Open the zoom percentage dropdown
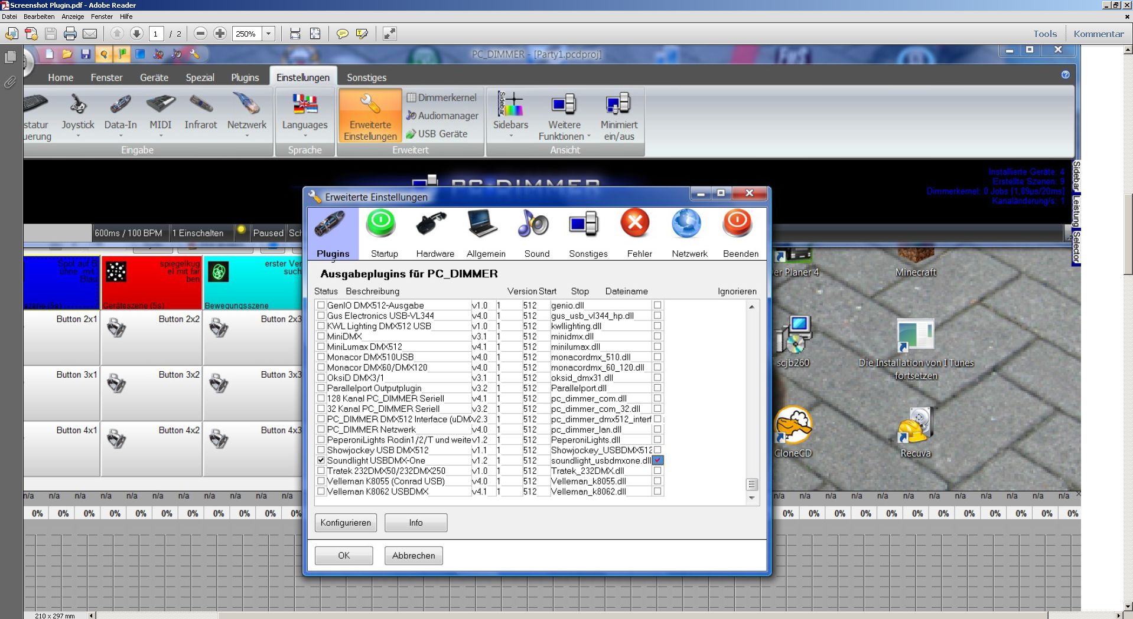 [269, 34]
